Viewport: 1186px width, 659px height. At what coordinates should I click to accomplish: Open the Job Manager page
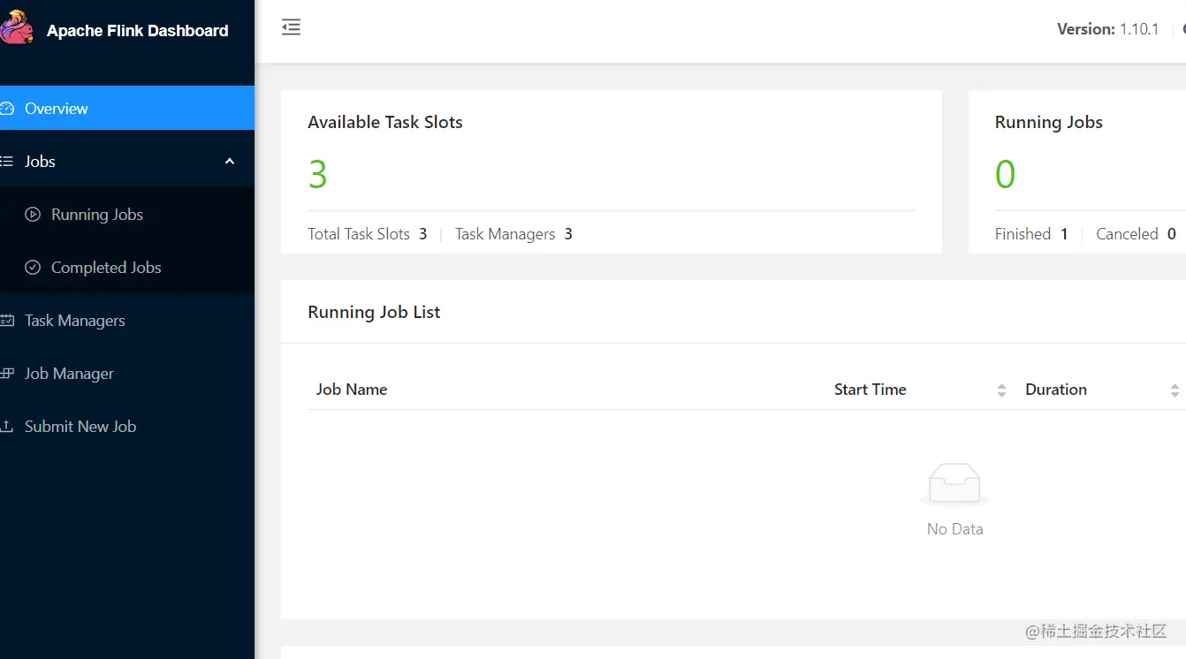[x=69, y=374]
